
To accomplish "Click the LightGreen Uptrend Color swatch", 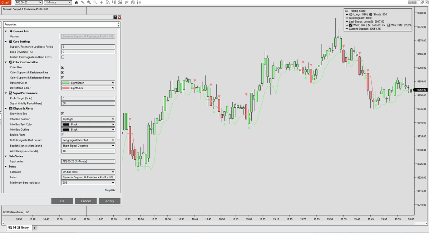I will (66, 83).
